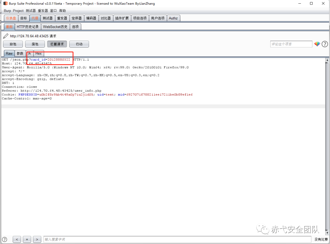Switch to the 仪表盘 tab
Screen dimensions: 330x244
(11, 18)
